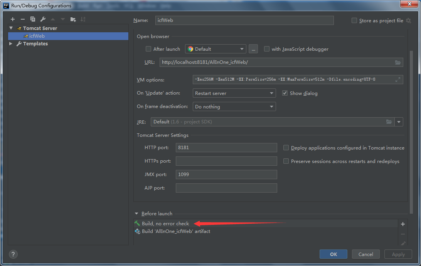
Task: Move configuration up arrow icon
Action: coord(53,19)
